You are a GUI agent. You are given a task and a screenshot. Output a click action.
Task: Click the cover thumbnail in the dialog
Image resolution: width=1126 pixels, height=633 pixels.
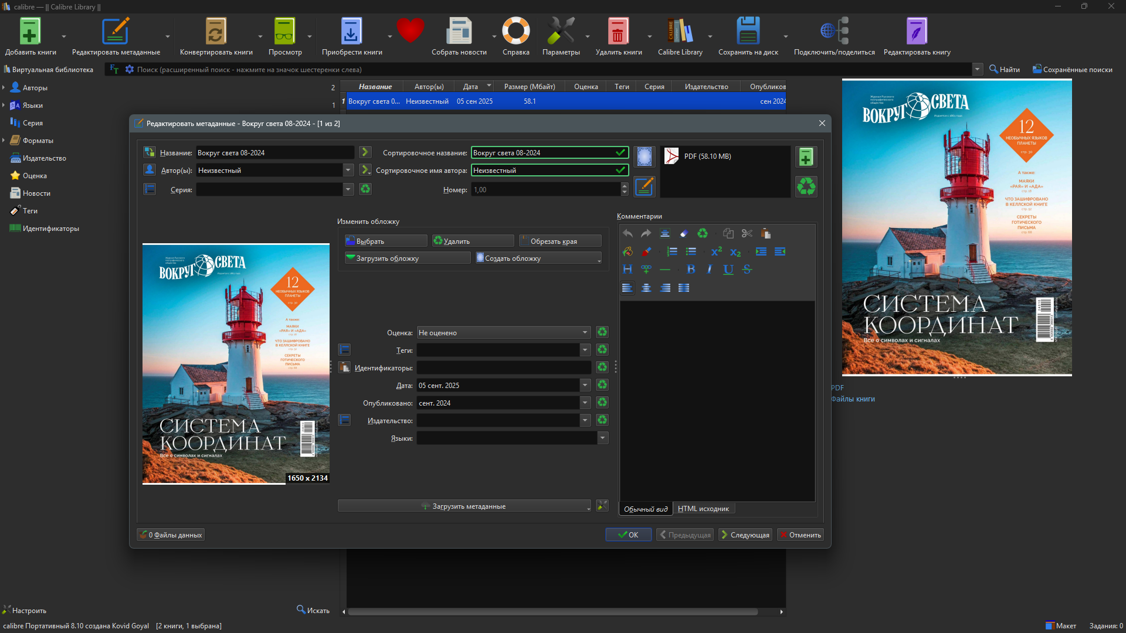(236, 364)
